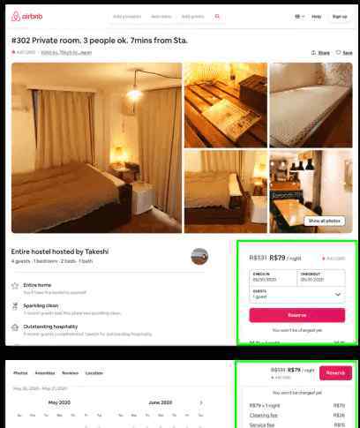Open the language globe selector
This screenshot has height=428, width=360.
point(299,17)
